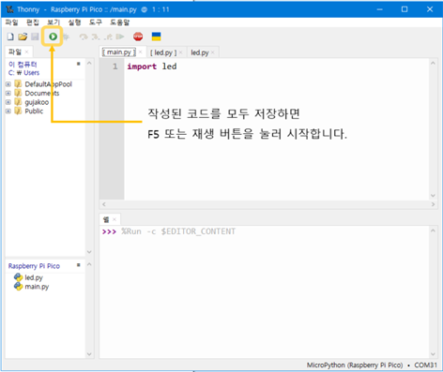Click inside the code editor at import led
Screen dimensions: 443x372
click(152, 67)
